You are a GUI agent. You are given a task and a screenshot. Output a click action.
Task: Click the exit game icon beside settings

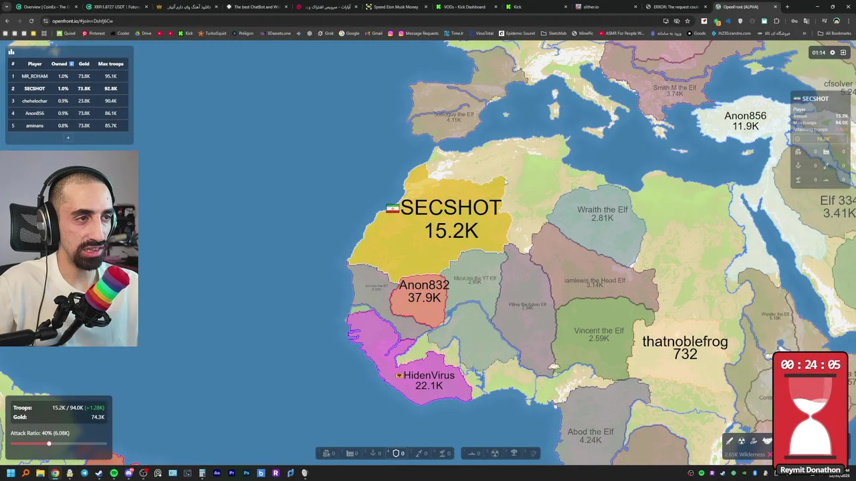843,52
